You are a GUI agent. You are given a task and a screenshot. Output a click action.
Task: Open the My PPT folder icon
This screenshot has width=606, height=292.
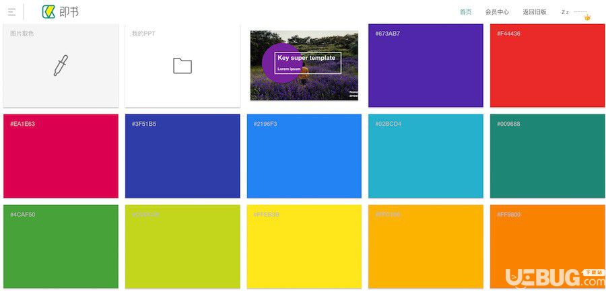point(182,66)
